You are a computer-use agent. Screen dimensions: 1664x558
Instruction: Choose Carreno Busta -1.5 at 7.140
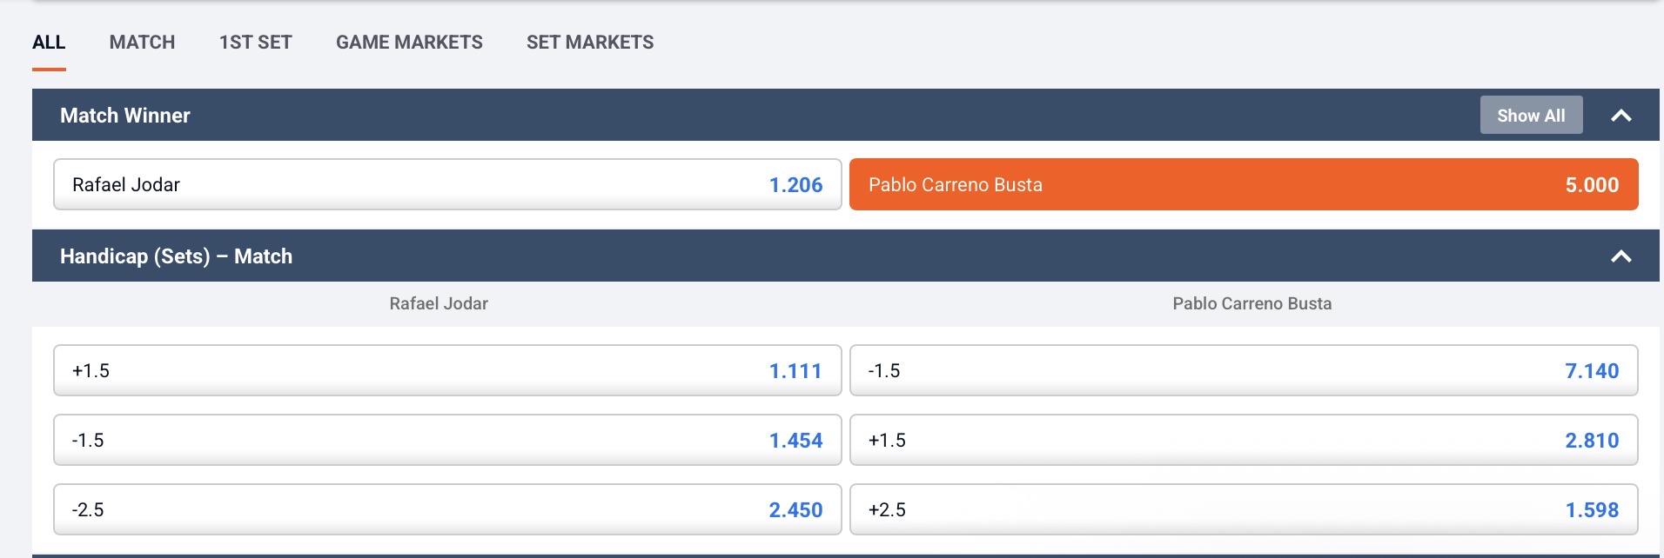pyautogui.click(x=1244, y=370)
